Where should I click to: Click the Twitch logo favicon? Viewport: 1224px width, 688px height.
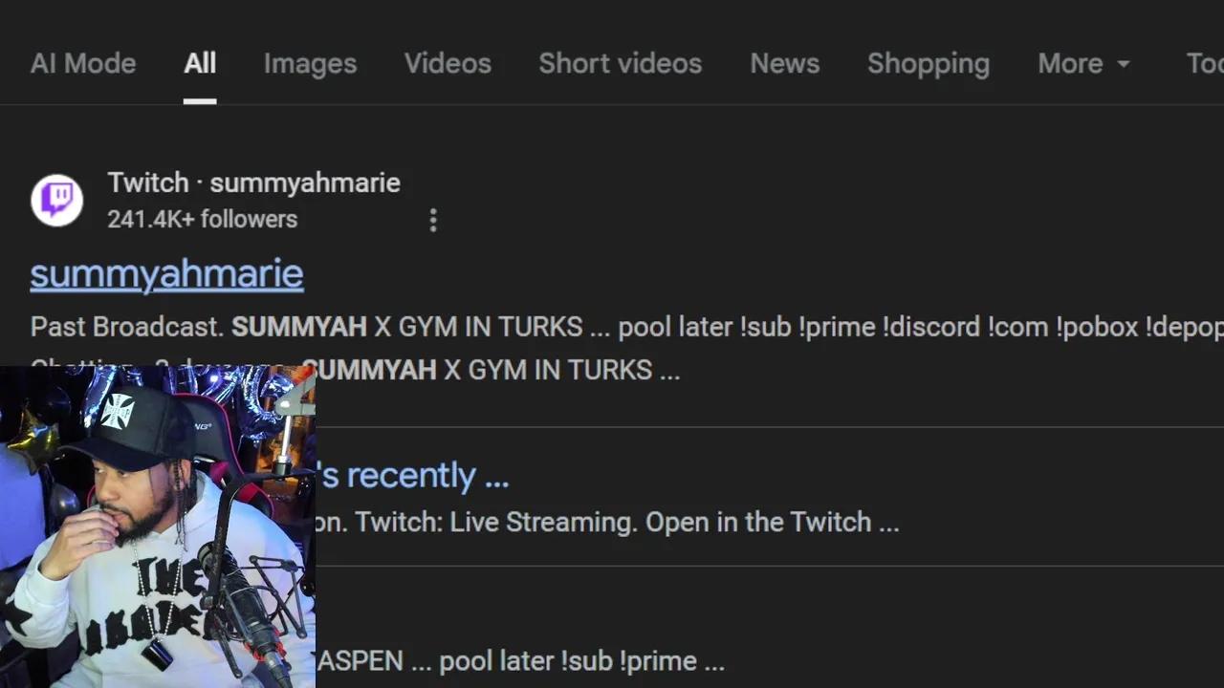pyautogui.click(x=56, y=200)
